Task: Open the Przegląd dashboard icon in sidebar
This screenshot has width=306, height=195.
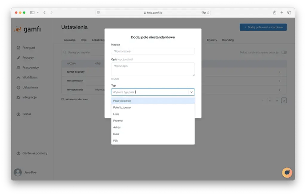Action: tap(18, 48)
